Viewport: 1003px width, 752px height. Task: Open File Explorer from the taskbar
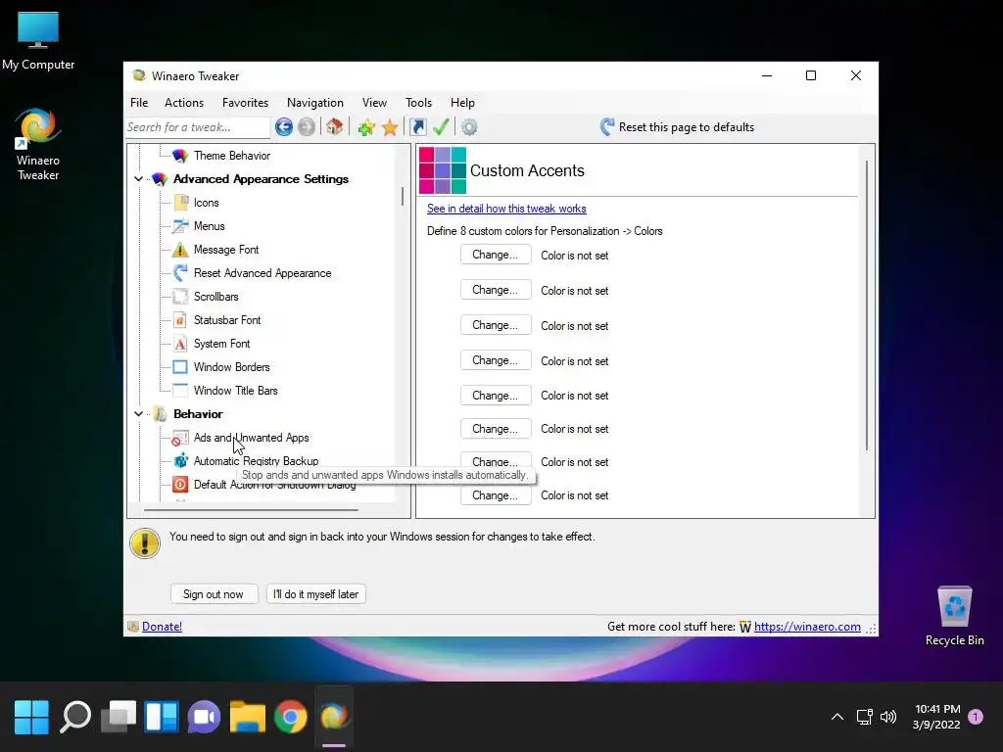click(x=248, y=716)
